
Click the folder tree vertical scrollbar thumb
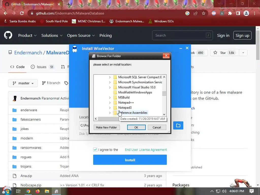coord(164,93)
